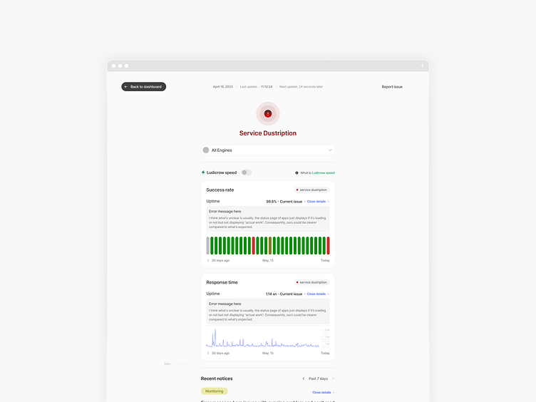Click Response time service dustription badge
Viewport: 536px width, 402px height.
(311, 282)
